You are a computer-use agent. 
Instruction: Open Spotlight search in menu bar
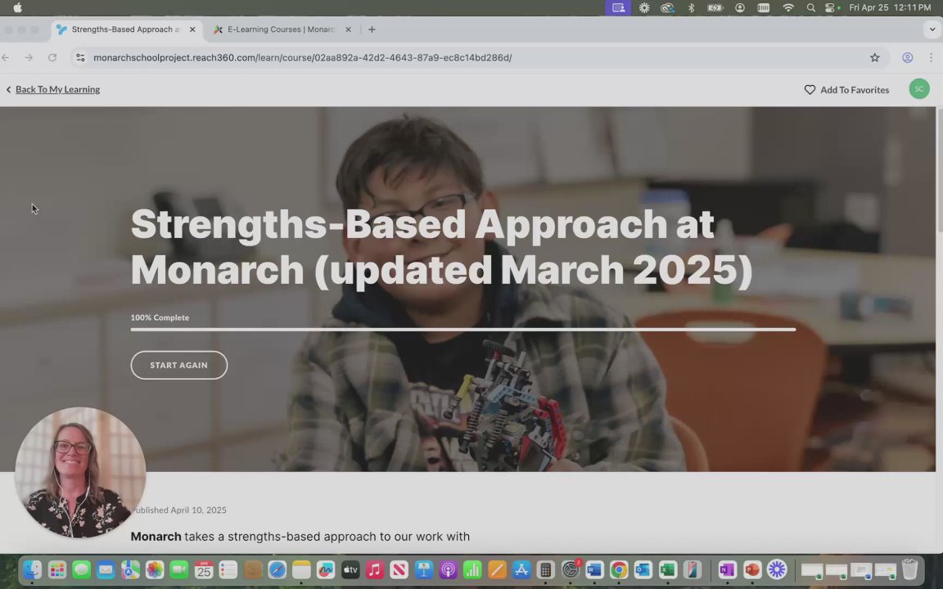tap(810, 8)
